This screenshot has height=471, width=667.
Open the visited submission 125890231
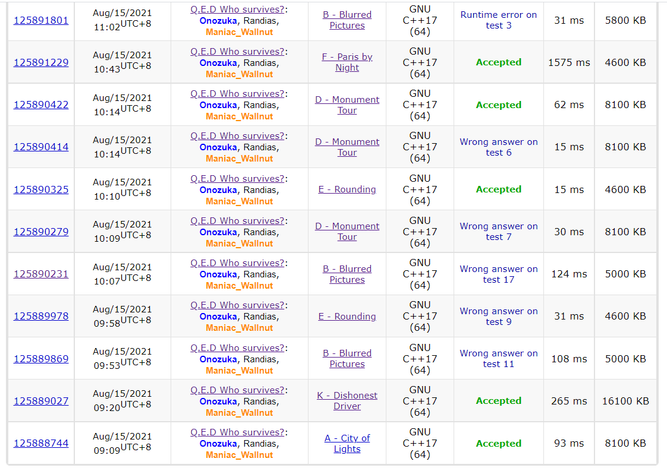tap(41, 274)
